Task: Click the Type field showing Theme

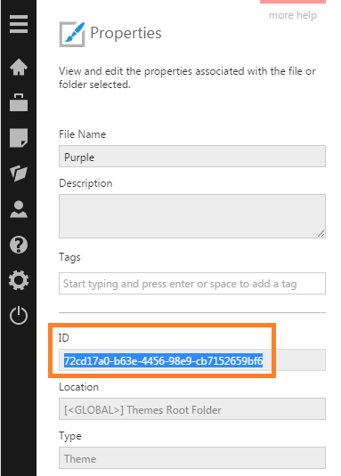Action: [x=192, y=458]
